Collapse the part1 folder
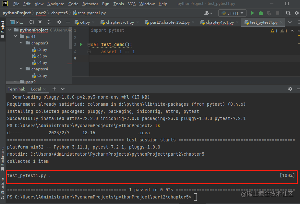This screenshot has width=300, height=204. pyautogui.click(x=16, y=36)
